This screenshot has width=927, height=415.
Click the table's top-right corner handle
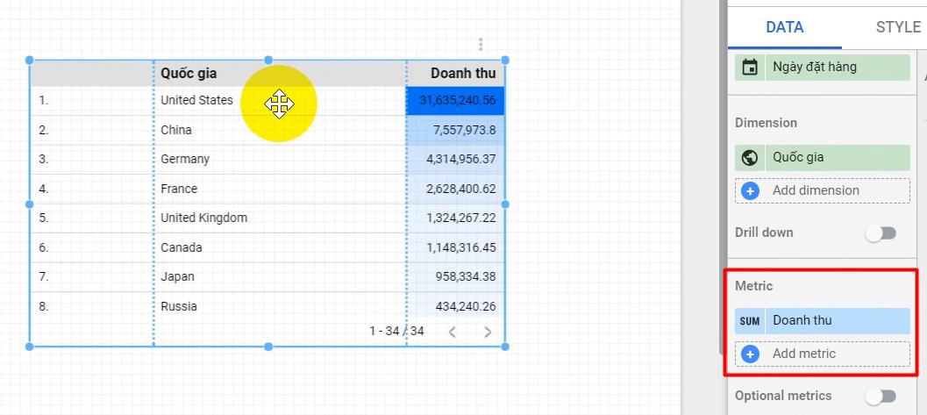[x=505, y=61]
